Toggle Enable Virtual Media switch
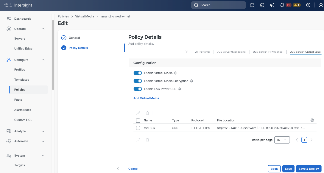 pyautogui.click(x=138, y=73)
